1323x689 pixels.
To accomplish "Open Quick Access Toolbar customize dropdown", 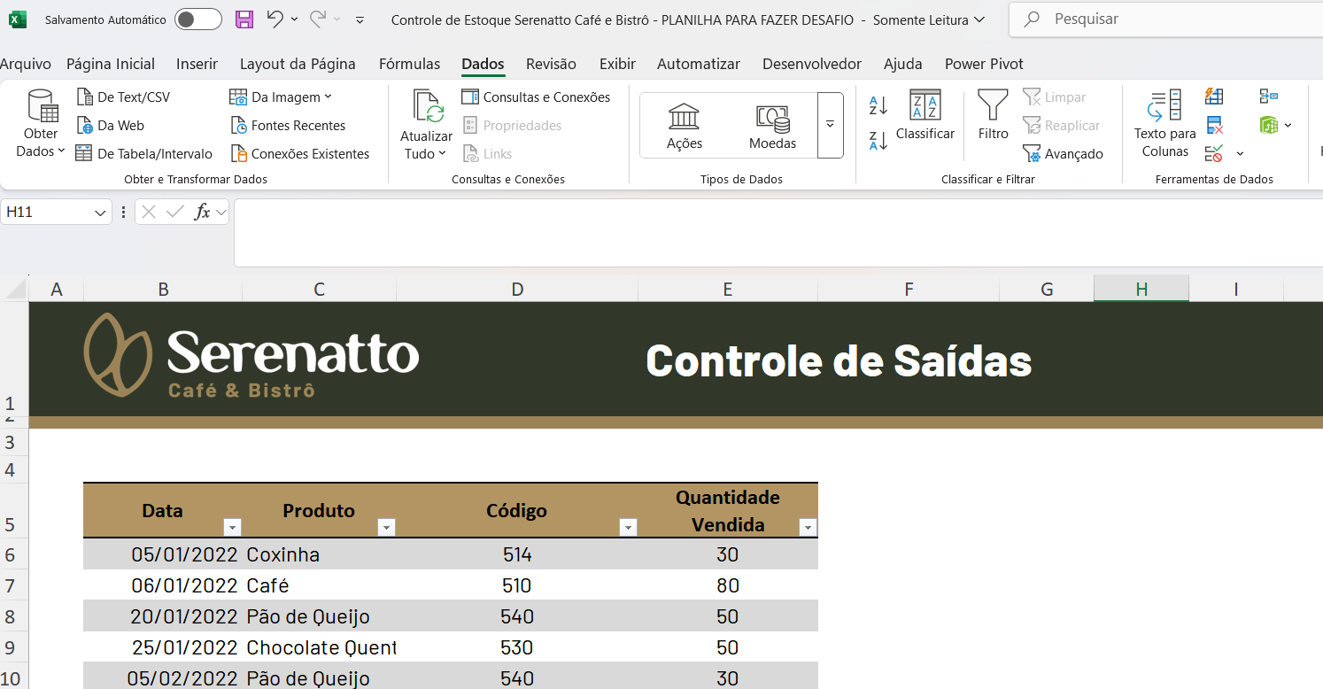I will click(x=359, y=19).
